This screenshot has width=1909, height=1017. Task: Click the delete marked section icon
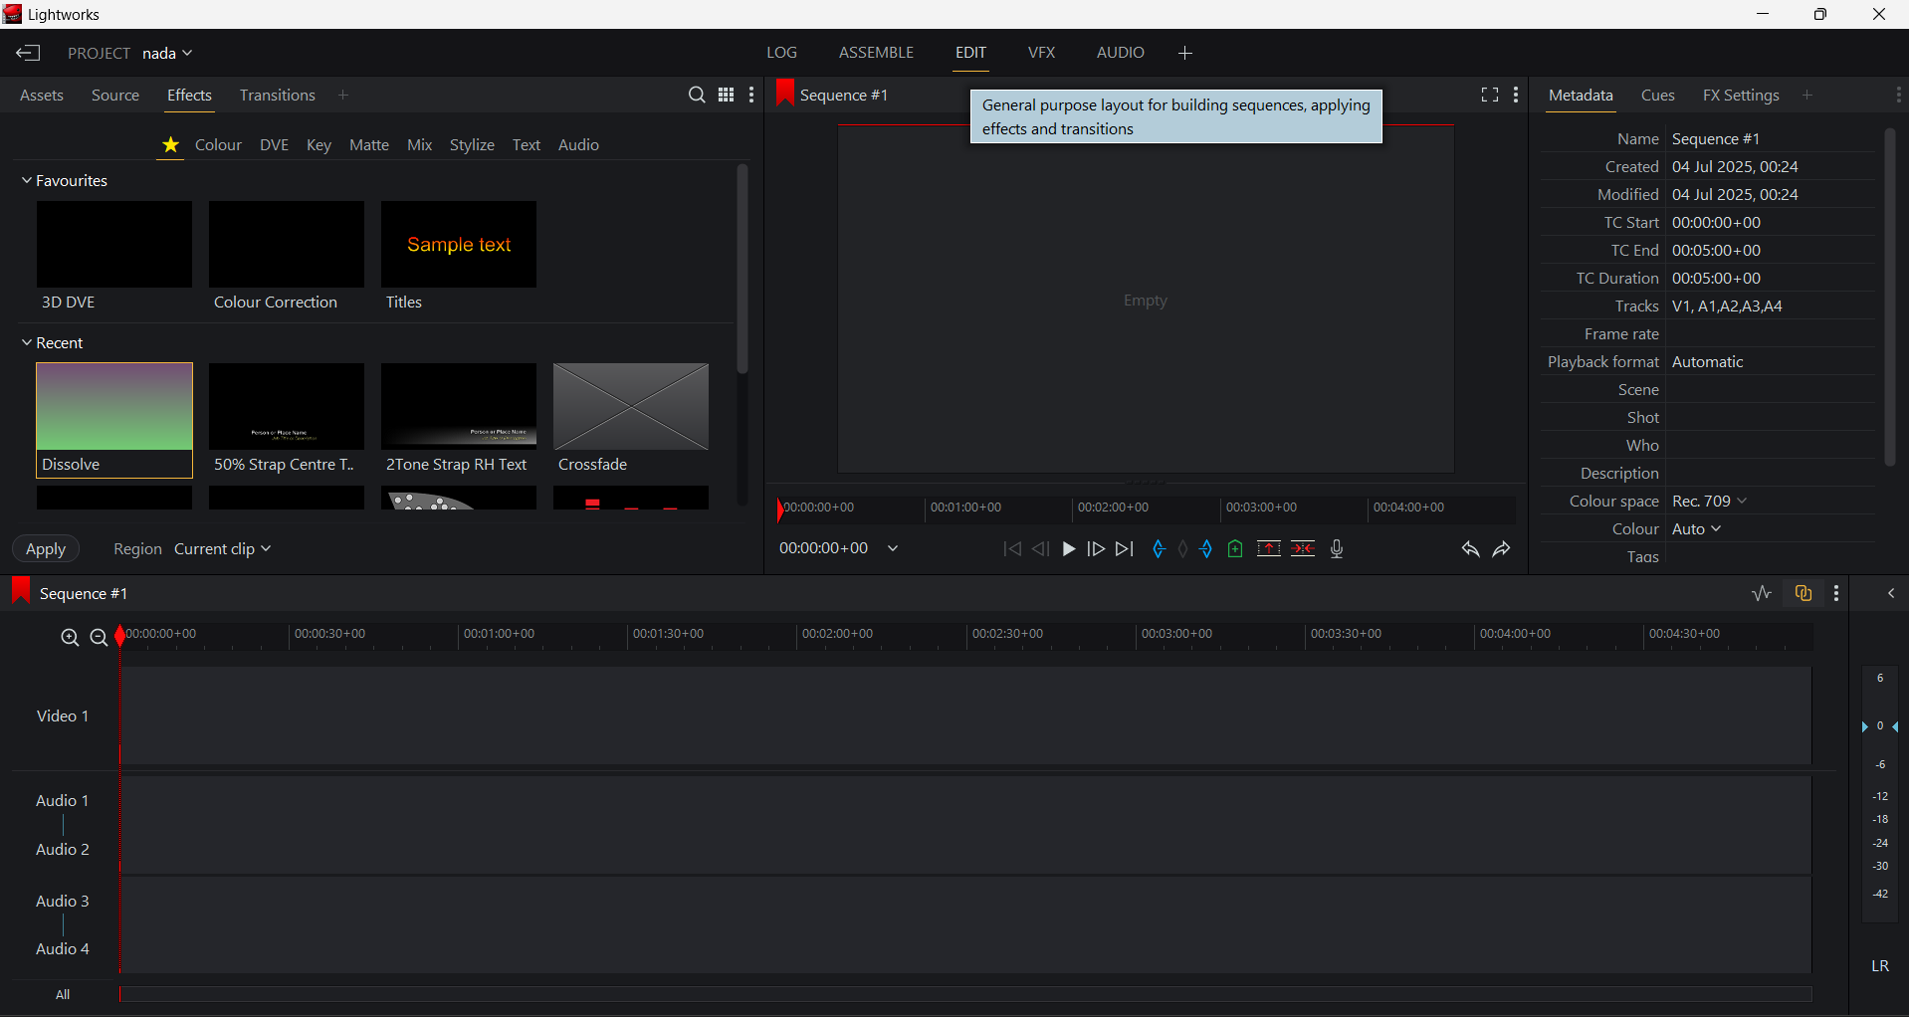pos(1304,549)
